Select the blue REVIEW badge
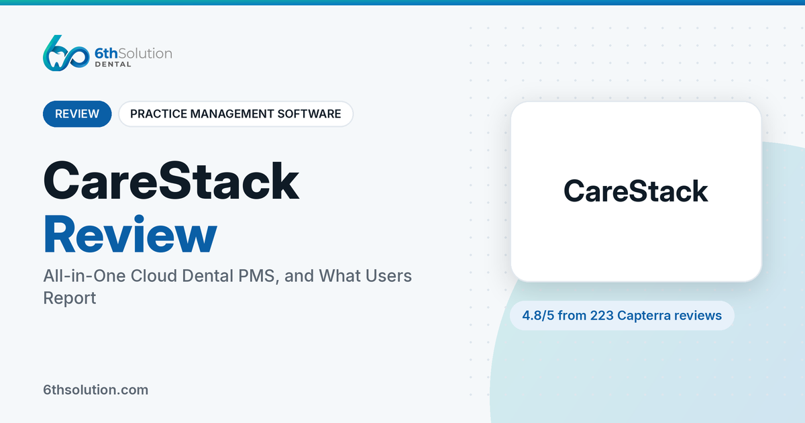Screen dimensions: 805x423 click(x=77, y=113)
